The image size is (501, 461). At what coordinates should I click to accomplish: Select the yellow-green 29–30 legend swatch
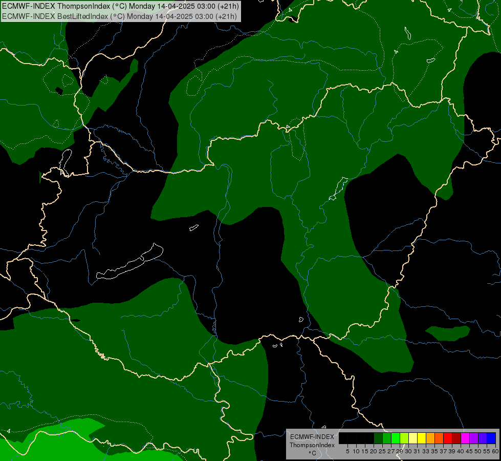pos(404,438)
